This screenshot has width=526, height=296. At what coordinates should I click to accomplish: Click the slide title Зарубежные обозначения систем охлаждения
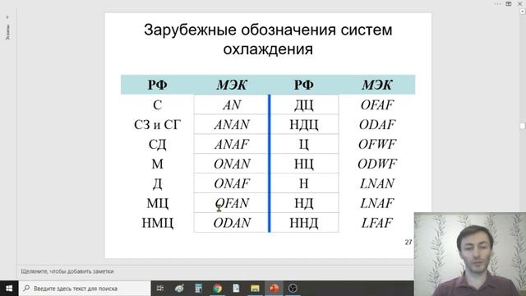tap(268, 39)
